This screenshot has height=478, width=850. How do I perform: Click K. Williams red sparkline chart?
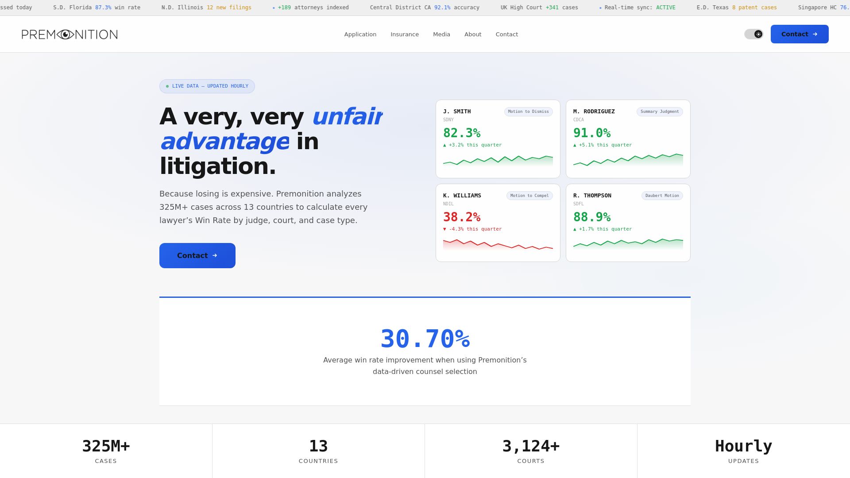pos(498,245)
